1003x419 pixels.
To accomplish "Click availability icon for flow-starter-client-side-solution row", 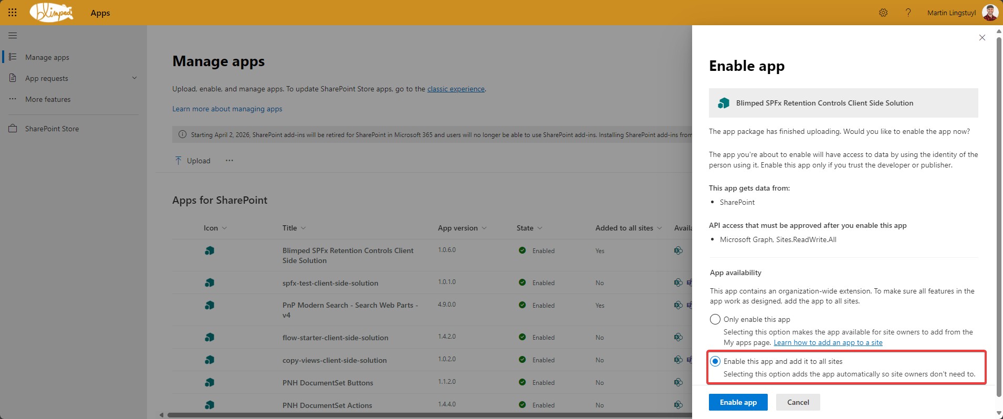I will (x=678, y=338).
